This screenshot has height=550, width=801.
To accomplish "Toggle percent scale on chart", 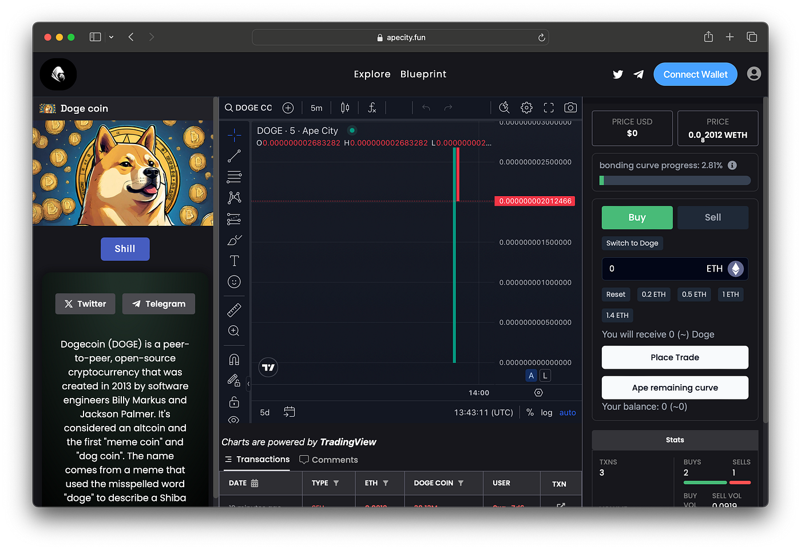I will [530, 412].
